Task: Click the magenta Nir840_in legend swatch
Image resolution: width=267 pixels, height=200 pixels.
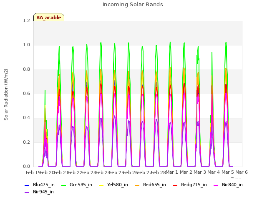Action: [216, 185]
